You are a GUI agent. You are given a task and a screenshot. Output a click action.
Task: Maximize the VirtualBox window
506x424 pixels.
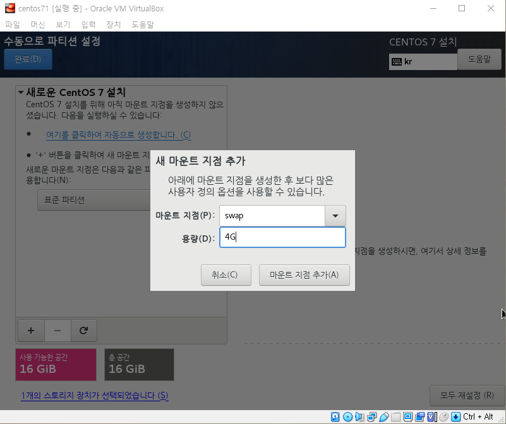tap(462, 8)
